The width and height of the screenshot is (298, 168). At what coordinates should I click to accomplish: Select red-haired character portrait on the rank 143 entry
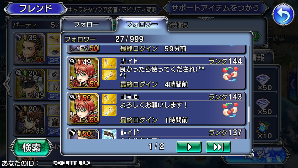[84, 108]
